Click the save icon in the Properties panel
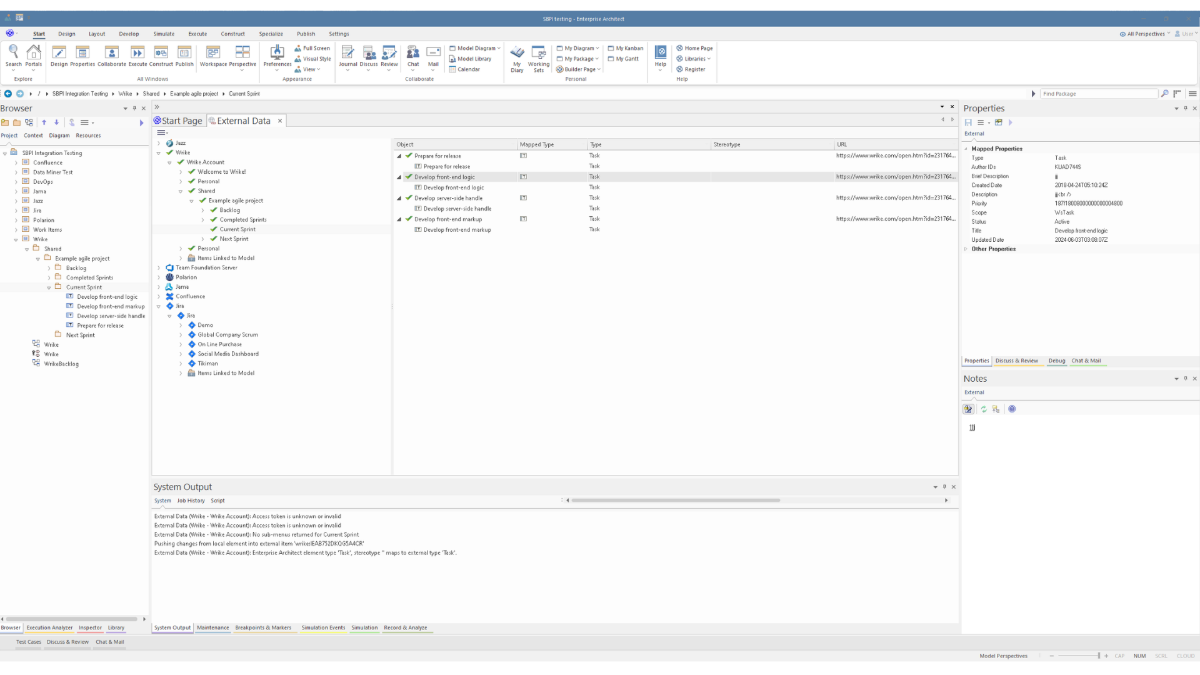The image size is (1200, 675). (969, 122)
